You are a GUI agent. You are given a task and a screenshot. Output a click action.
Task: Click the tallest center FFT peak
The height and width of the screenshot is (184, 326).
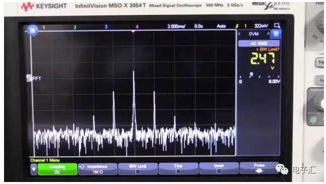point(133,100)
